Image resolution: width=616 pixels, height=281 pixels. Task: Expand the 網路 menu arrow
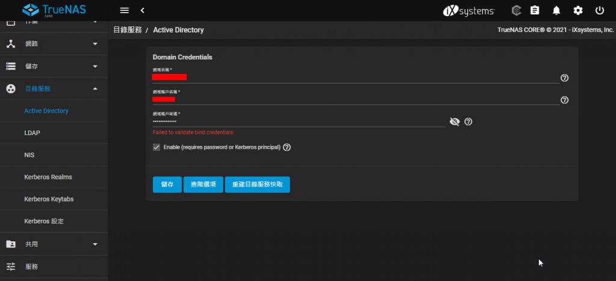[x=95, y=44]
